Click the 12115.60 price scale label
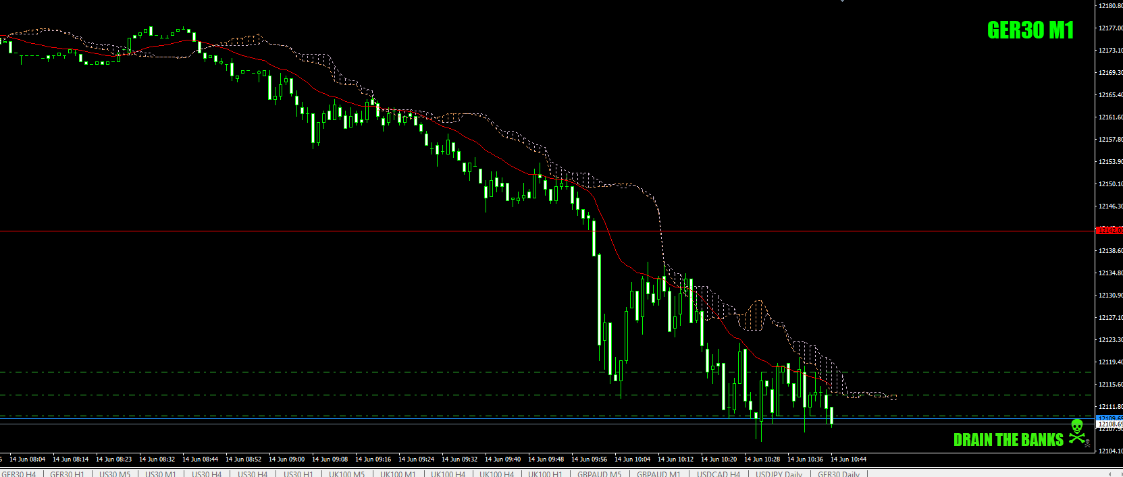Screen dimensions: 1123x477 tap(1111, 384)
